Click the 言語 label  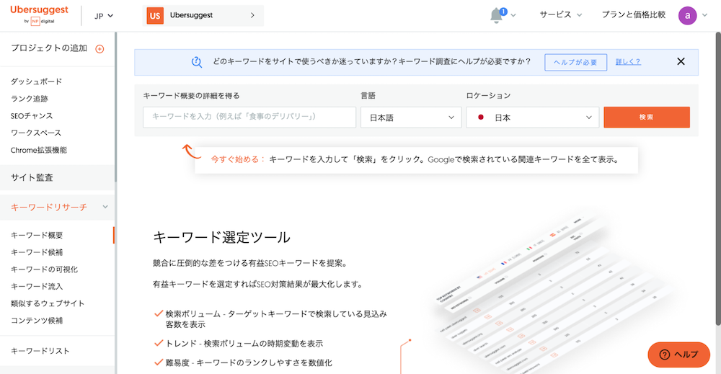(x=368, y=96)
